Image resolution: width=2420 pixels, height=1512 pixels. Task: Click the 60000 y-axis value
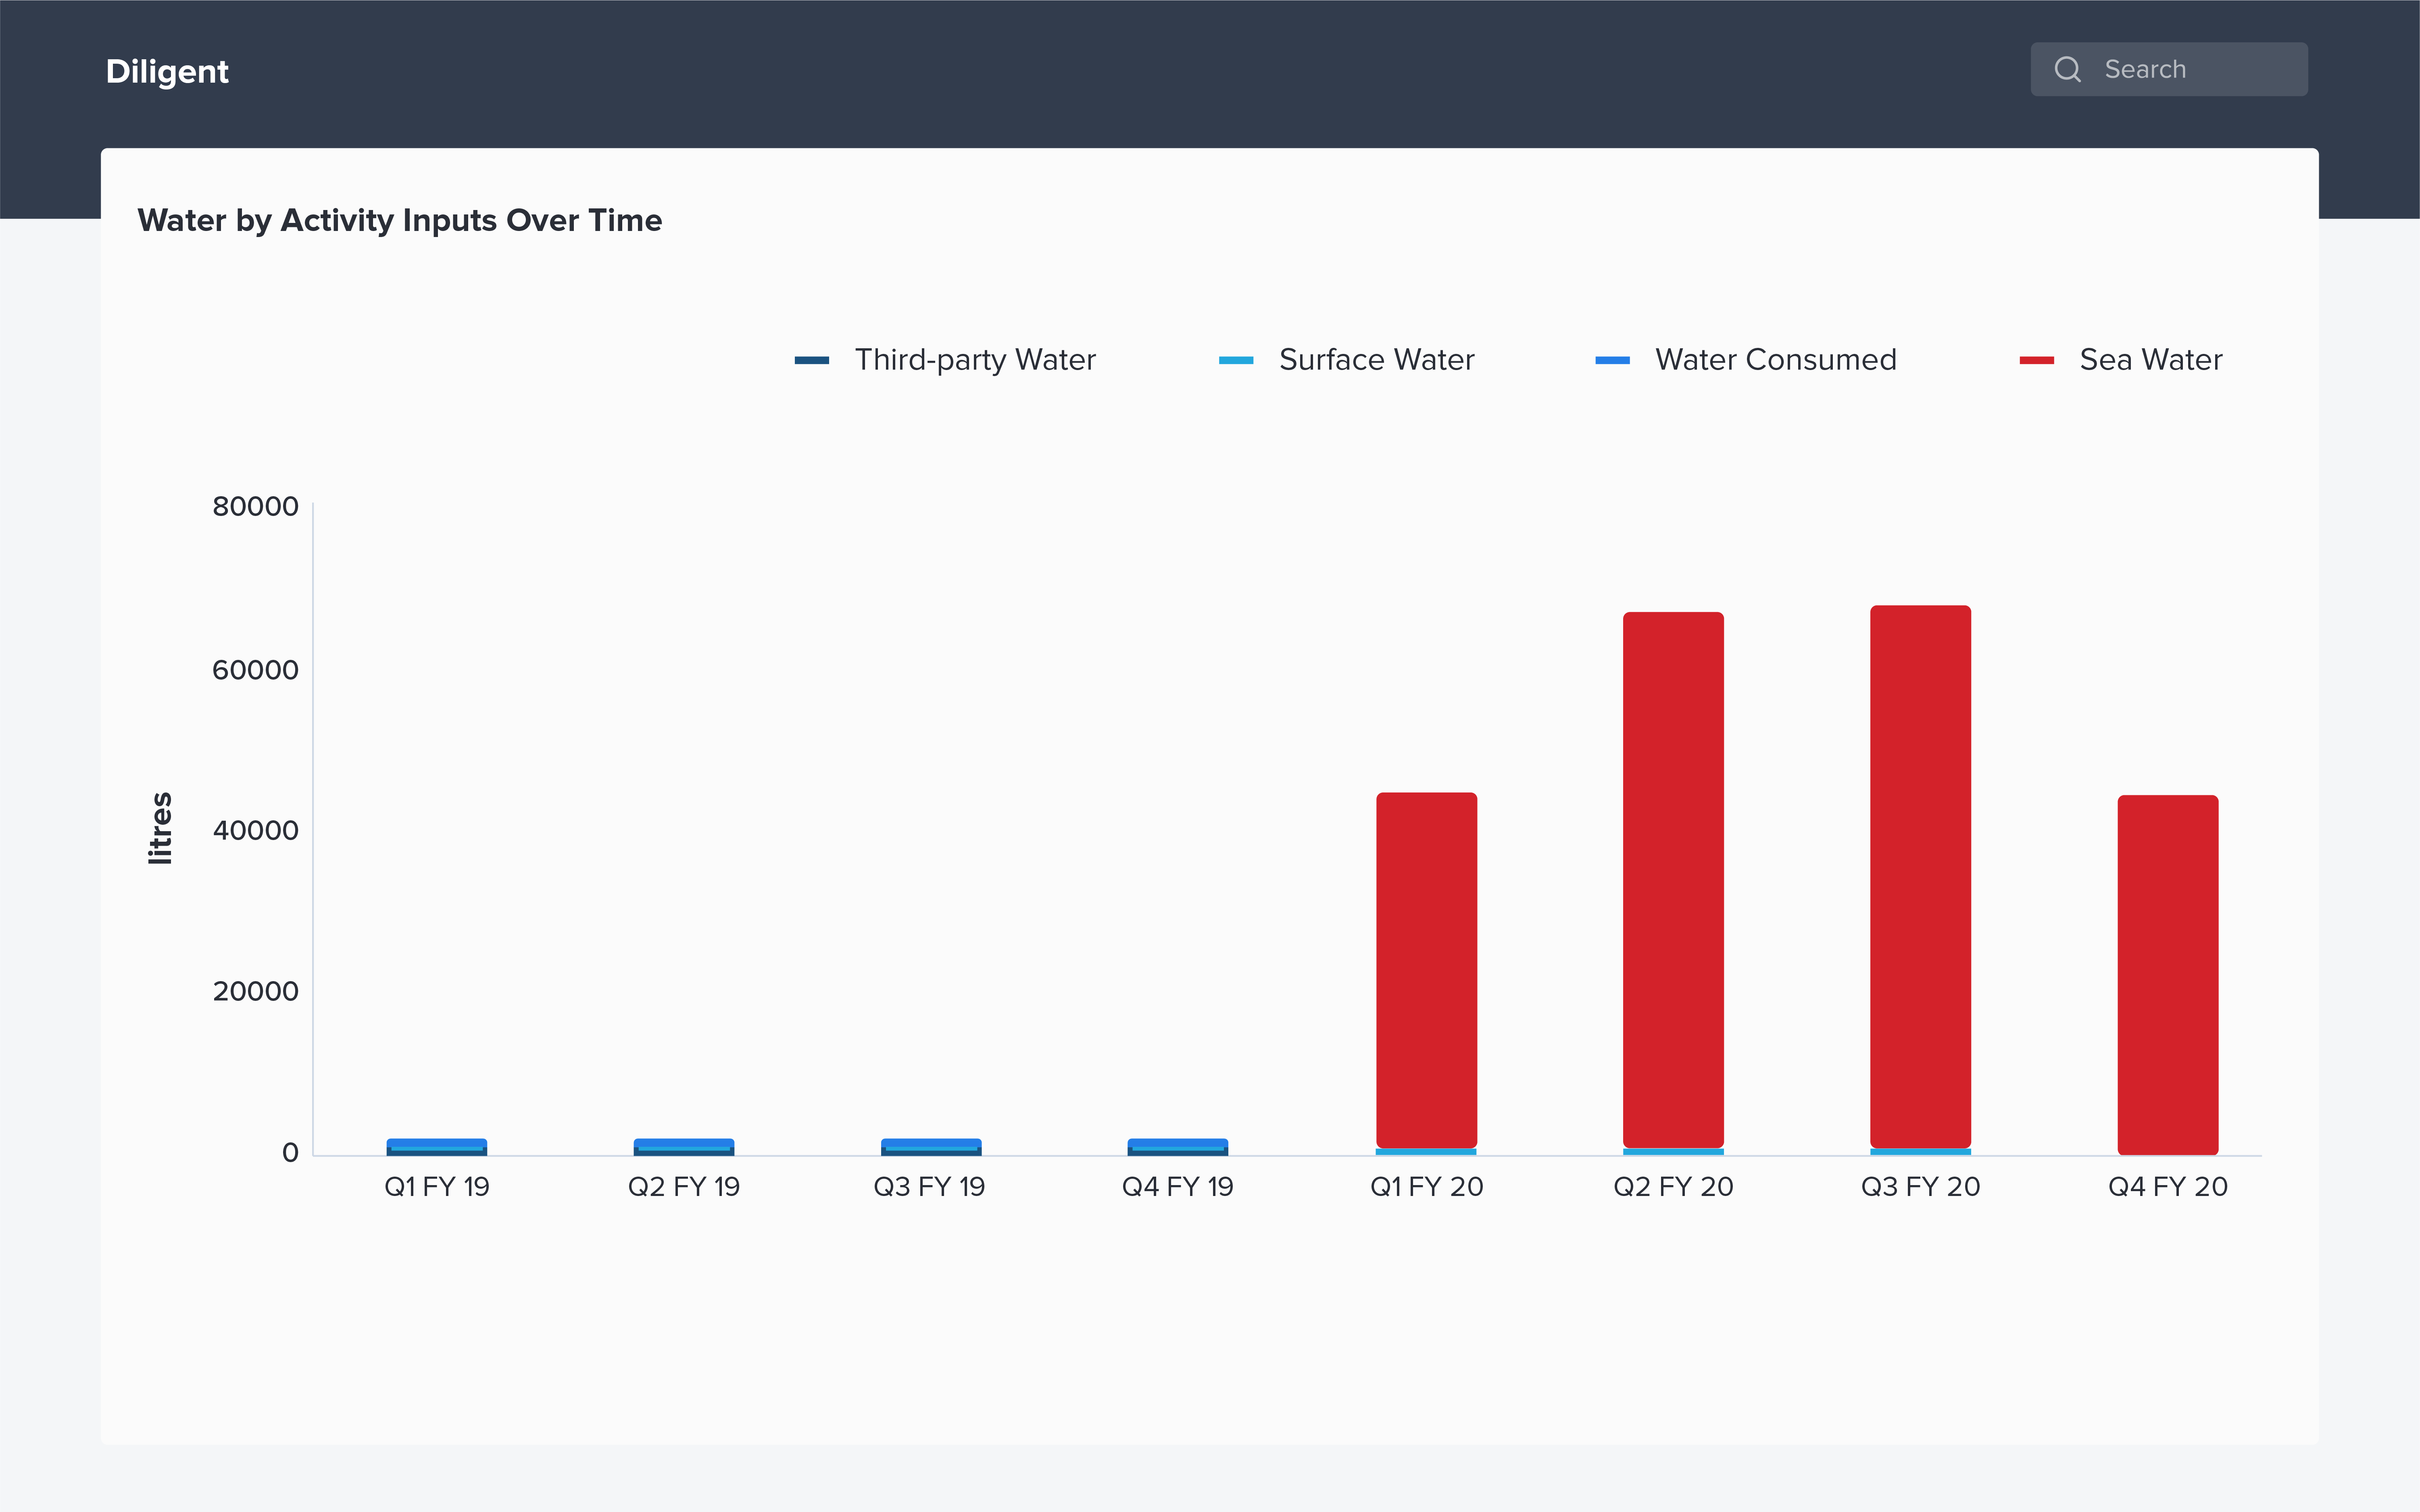tap(255, 670)
